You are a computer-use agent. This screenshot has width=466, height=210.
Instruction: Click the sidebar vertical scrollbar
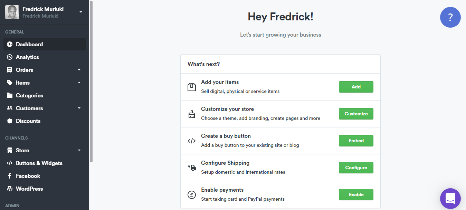click(x=91, y=81)
